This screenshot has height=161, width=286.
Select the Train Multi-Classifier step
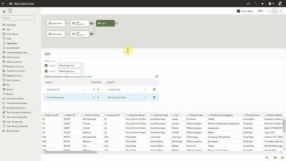[15, 117]
